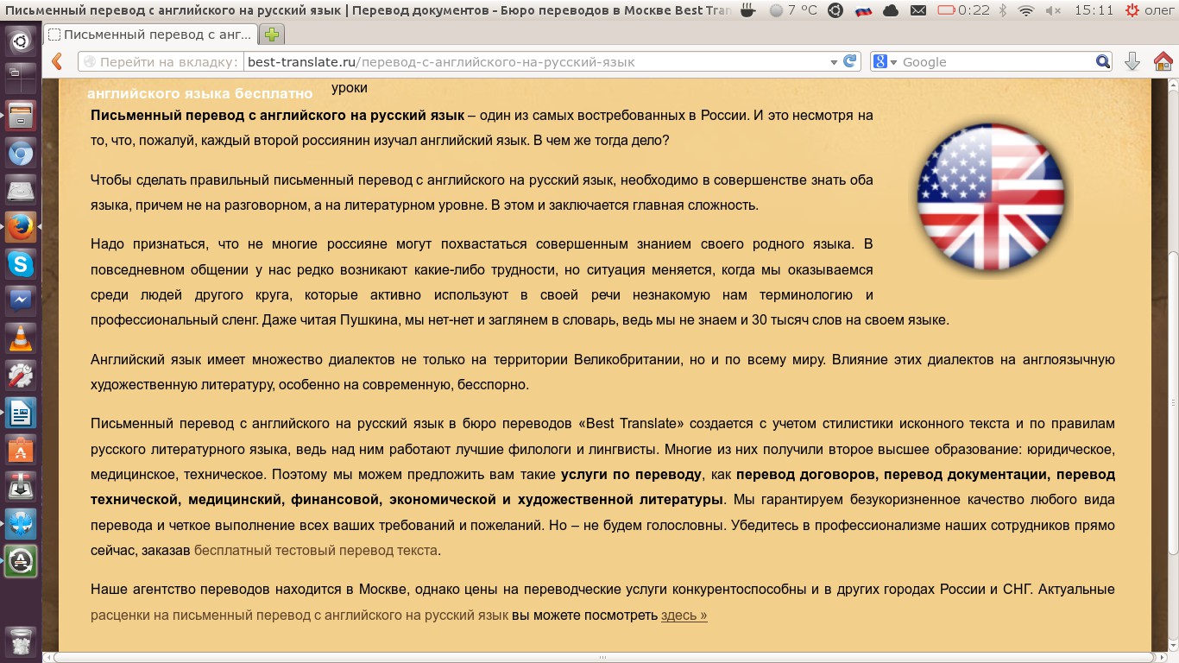Open the Caffeine coffee cup indicator

click(x=747, y=10)
